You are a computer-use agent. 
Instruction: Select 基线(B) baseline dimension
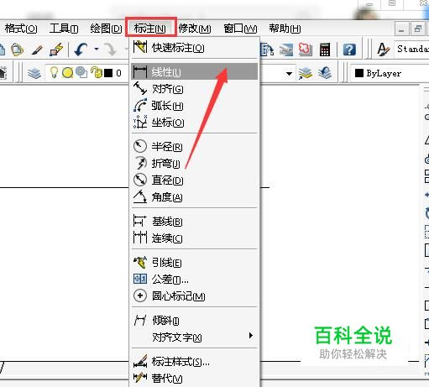(194, 221)
